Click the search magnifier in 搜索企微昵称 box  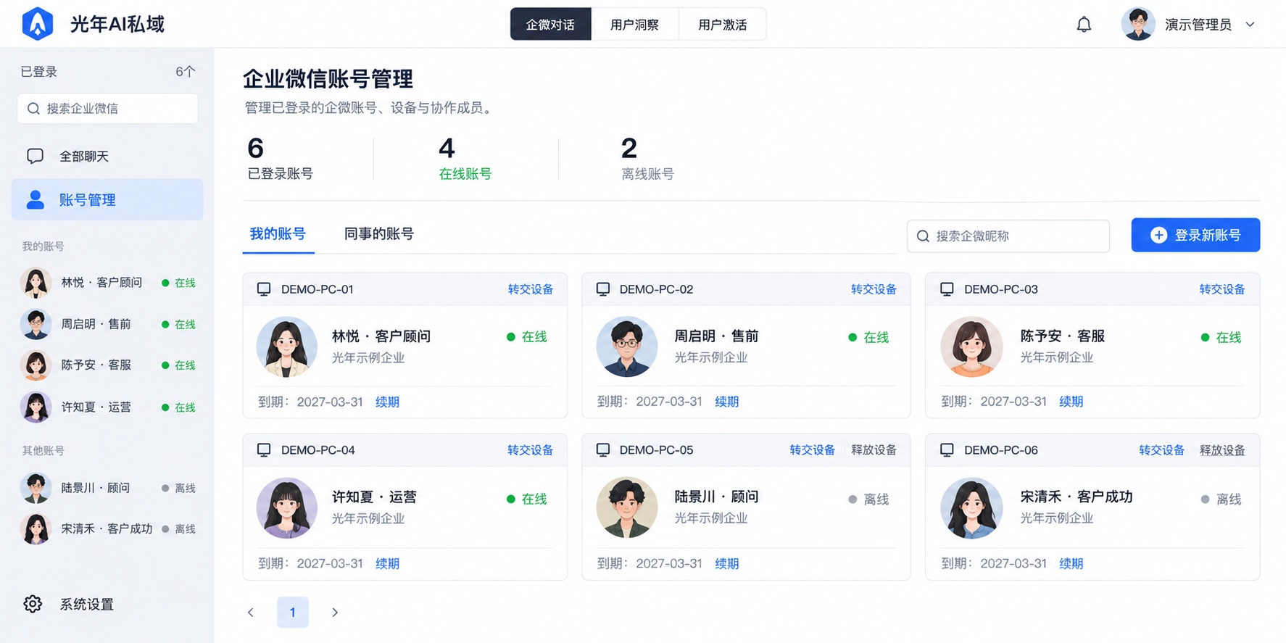point(923,236)
